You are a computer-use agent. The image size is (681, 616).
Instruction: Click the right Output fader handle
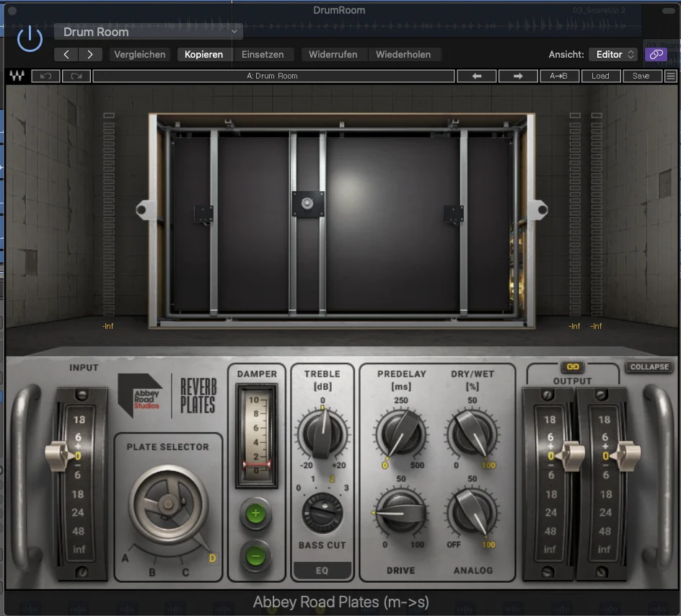coord(625,456)
